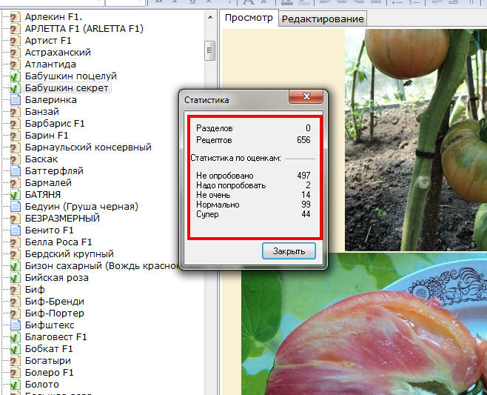Click the blue document icon beside Балеринка
Screen dimensions: 487x395
tap(16, 100)
